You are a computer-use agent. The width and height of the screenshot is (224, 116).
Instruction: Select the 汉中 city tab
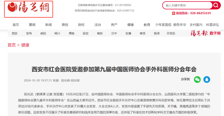click(114, 33)
